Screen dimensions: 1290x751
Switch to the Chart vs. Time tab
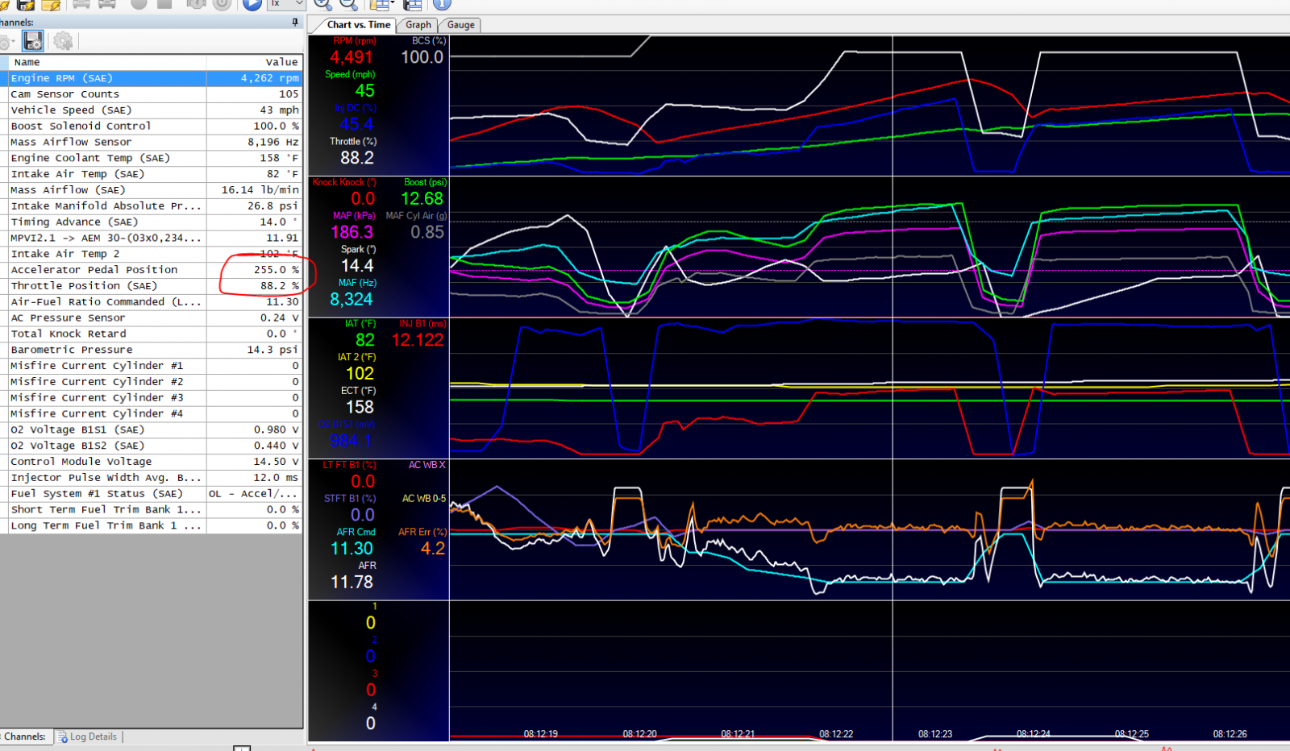358,25
